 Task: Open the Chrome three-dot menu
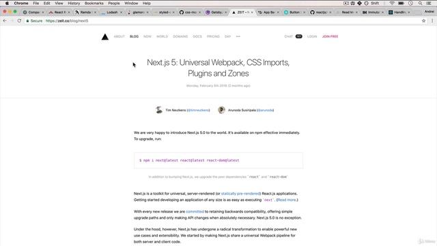tap(432, 20)
